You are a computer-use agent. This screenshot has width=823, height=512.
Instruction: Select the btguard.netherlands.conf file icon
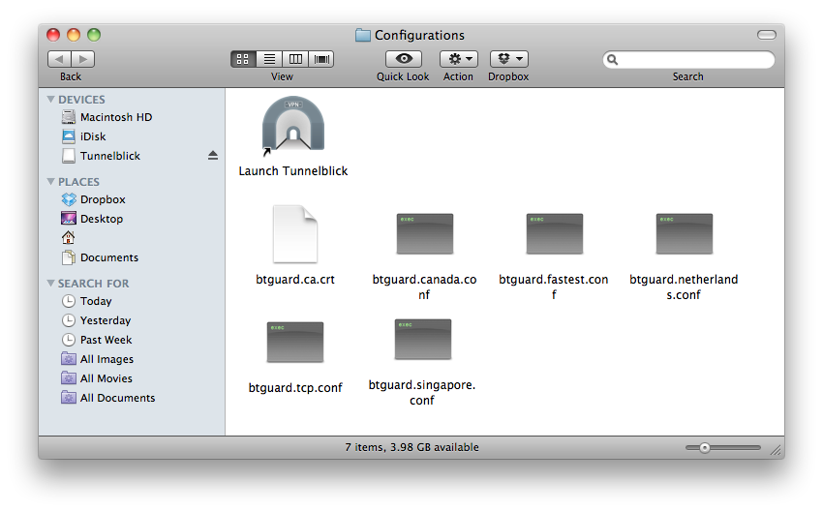coord(684,234)
